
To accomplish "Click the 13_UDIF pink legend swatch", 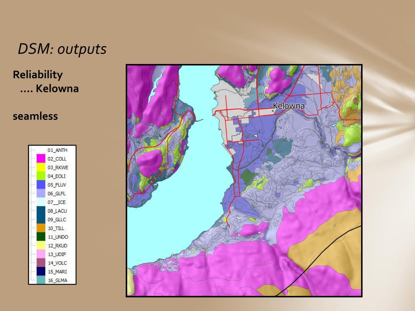I will point(41,254).
